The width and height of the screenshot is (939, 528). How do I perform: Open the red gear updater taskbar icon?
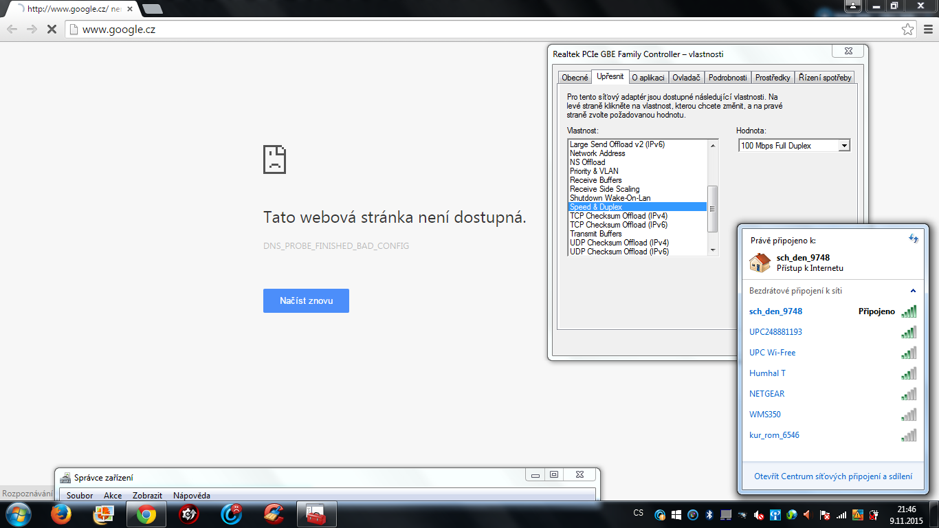pos(189,514)
